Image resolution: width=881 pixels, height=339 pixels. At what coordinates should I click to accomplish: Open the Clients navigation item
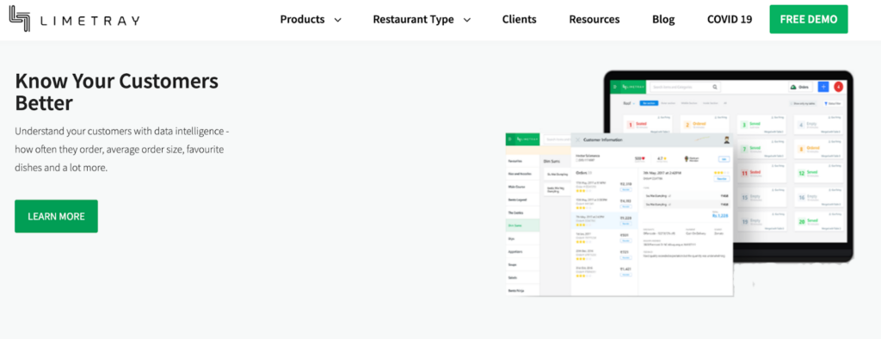[x=519, y=20]
